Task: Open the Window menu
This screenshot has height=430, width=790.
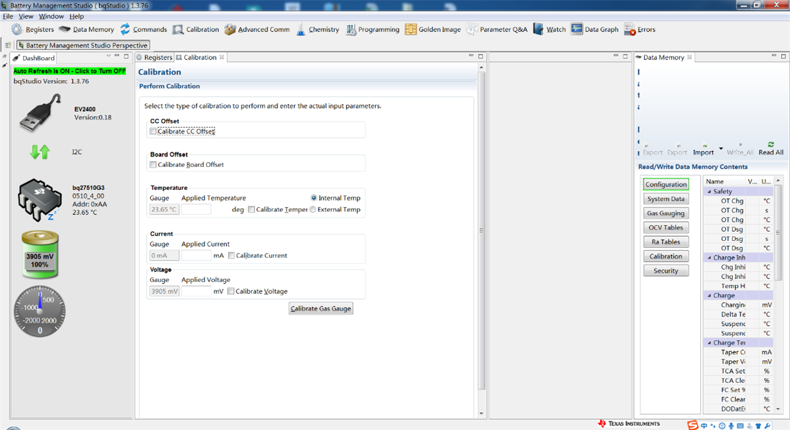Action: click(x=51, y=16)
